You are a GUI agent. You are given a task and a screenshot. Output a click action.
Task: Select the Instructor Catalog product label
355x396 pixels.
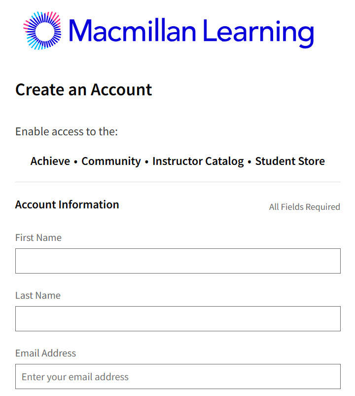pos(198,161)
